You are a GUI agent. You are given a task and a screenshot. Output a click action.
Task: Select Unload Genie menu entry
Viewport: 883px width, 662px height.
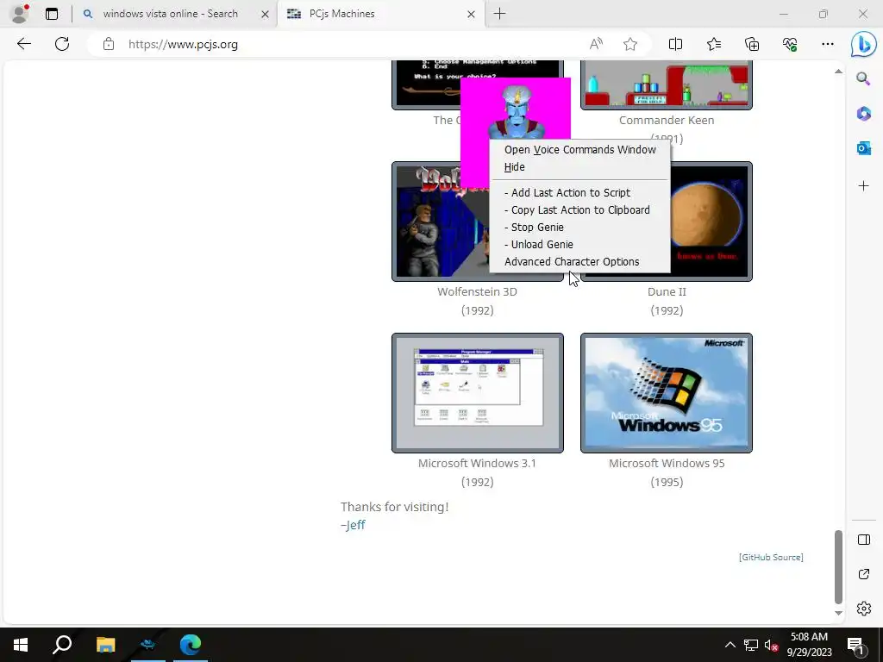pos(580,244)
